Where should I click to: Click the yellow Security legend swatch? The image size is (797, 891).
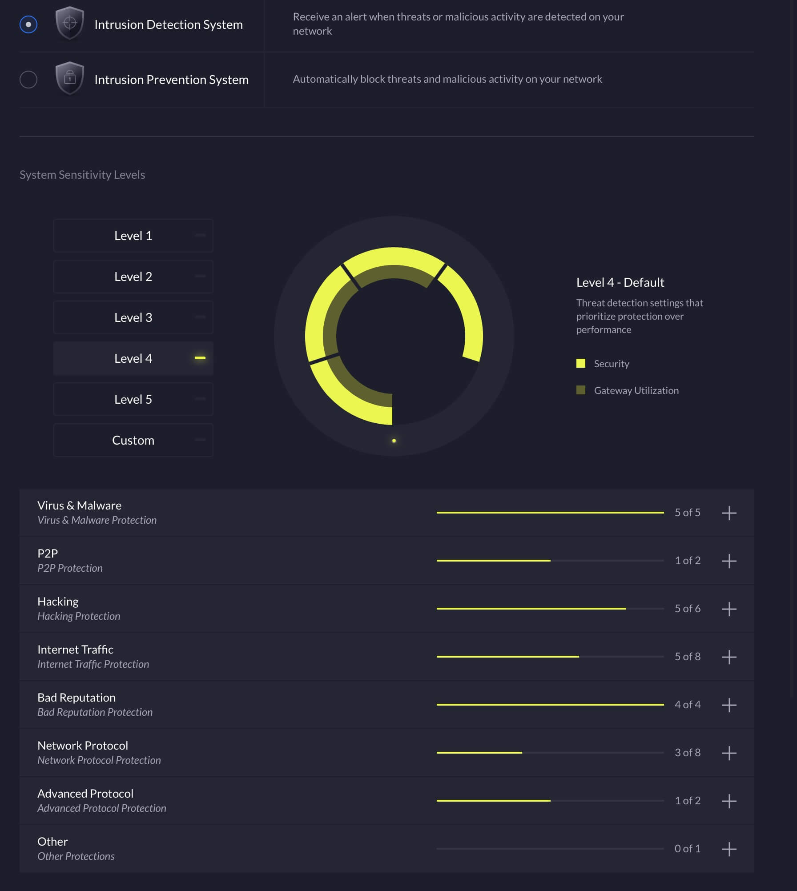[x=581, y=363]
